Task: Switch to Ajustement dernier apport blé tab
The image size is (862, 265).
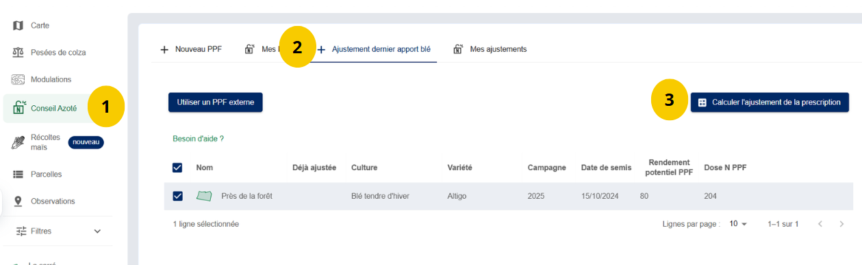Action: pyautogui.click(x=375, y=49)
